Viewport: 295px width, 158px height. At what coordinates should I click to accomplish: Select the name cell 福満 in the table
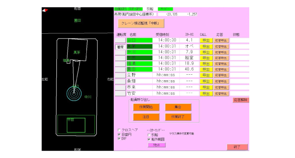[x=140, y=64]
